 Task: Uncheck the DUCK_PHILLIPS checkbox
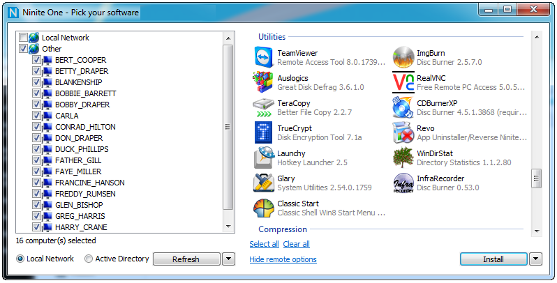pyautogui.click(x=36, y=149)
